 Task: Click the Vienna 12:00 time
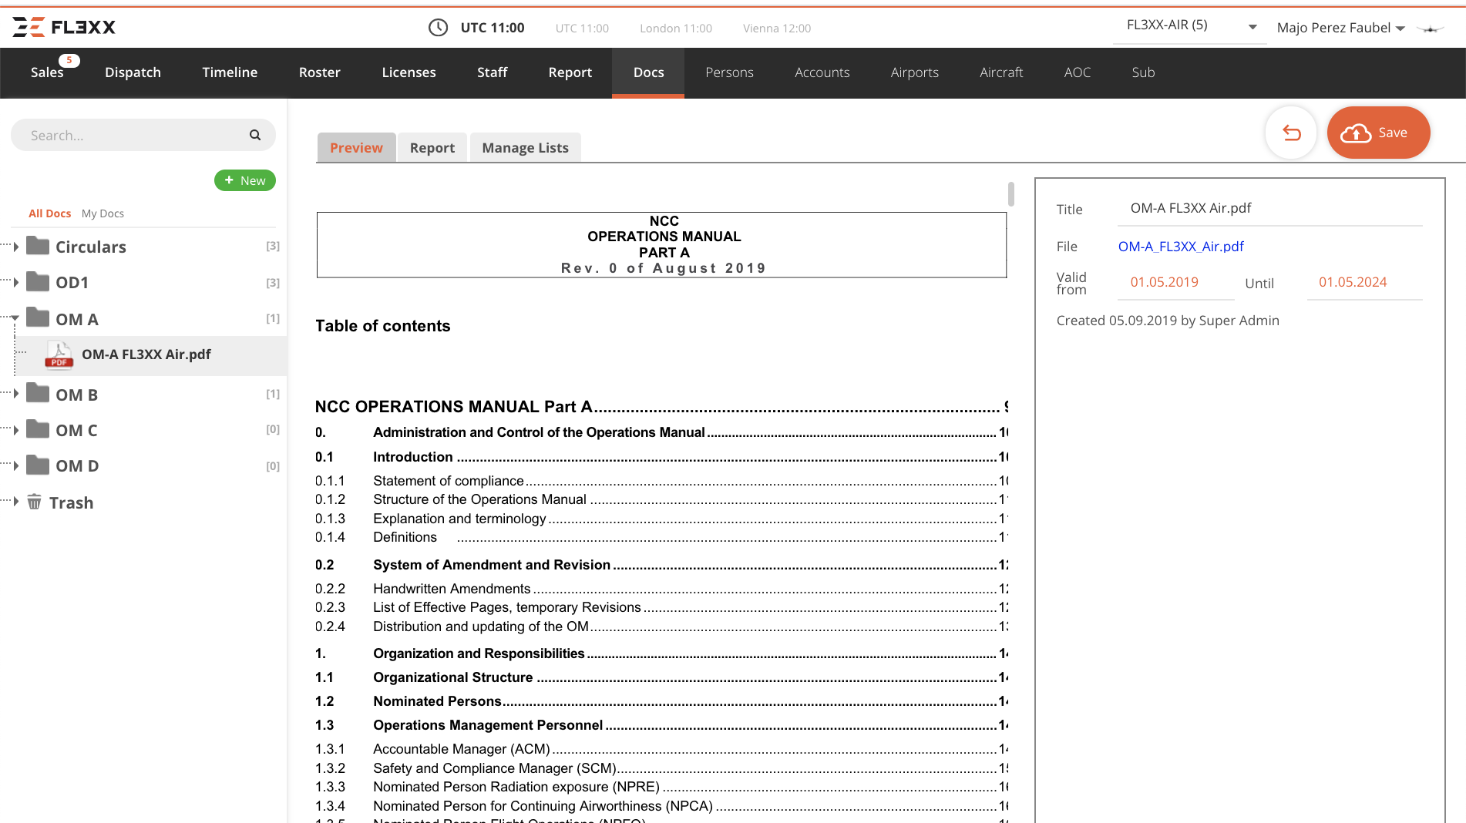click(777, 29)
